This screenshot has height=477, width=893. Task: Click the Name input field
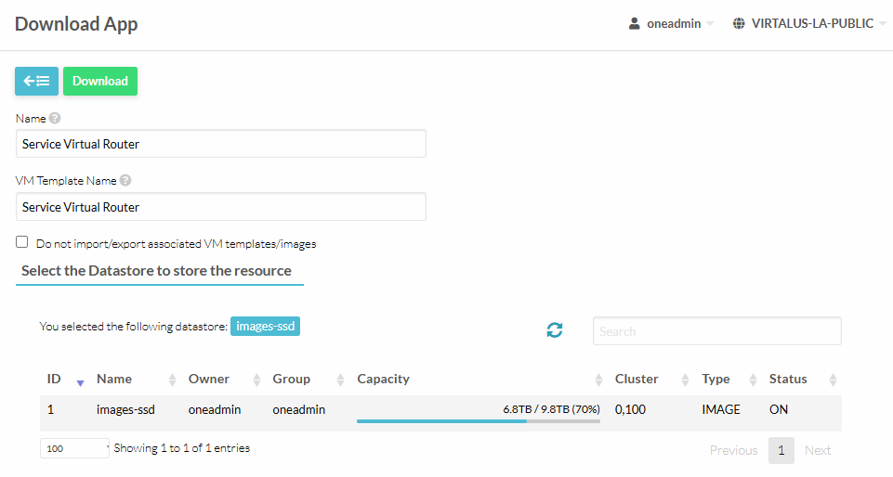221,144
